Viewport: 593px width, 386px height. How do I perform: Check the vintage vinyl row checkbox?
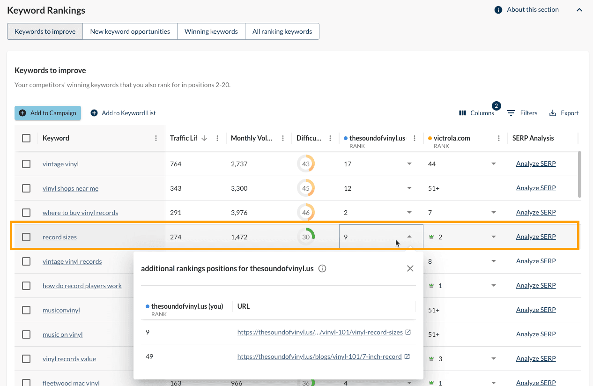point(26,163)
